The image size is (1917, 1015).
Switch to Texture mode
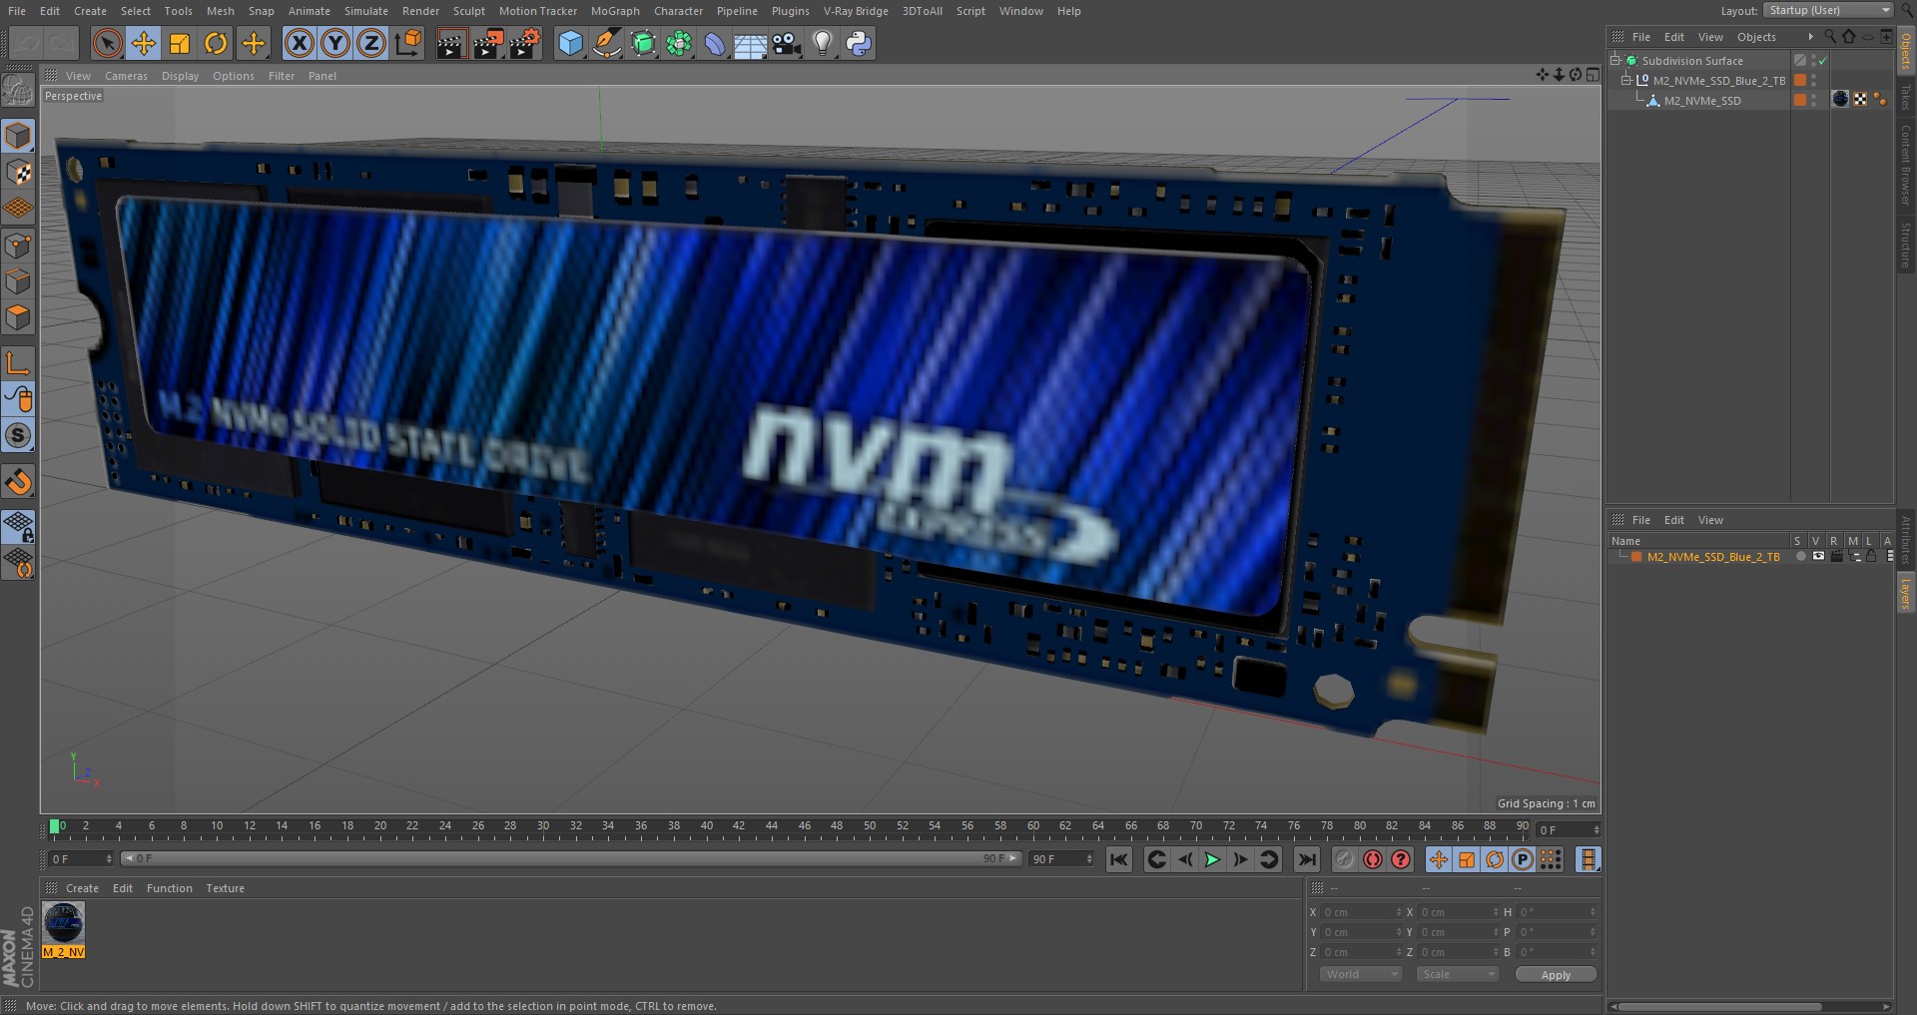click(18, 173)
